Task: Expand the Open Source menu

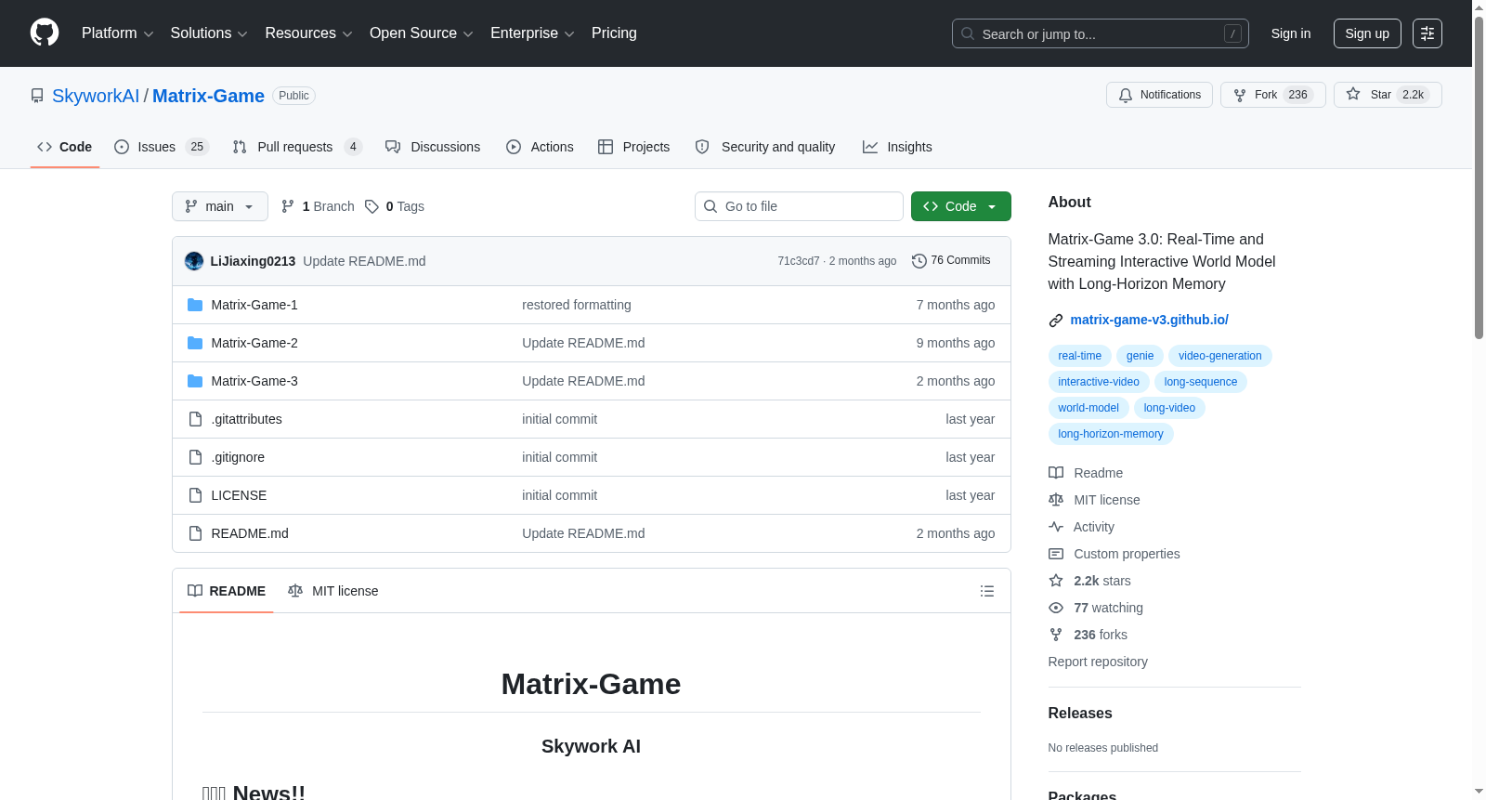Action: [x=422, y=33]
